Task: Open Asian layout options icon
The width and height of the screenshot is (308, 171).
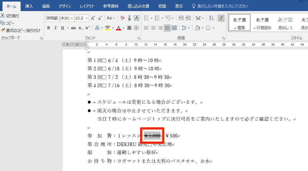Action: coord(198,18)
